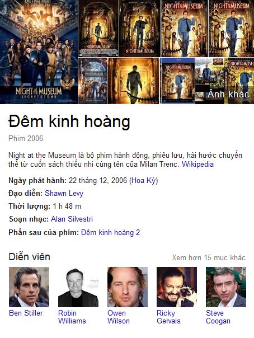Select Ricky Gervais' photo with cat

click(x=177, y=287)
